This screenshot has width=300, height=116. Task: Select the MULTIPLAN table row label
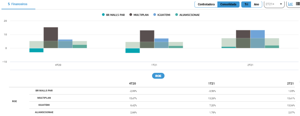[x=44, y=98]
